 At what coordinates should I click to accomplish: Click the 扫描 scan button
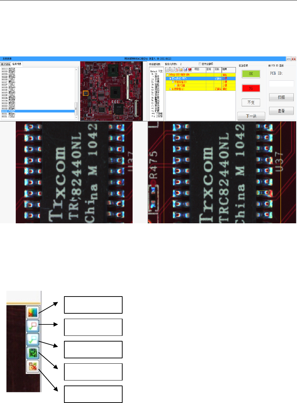click(x=281, y=98)
